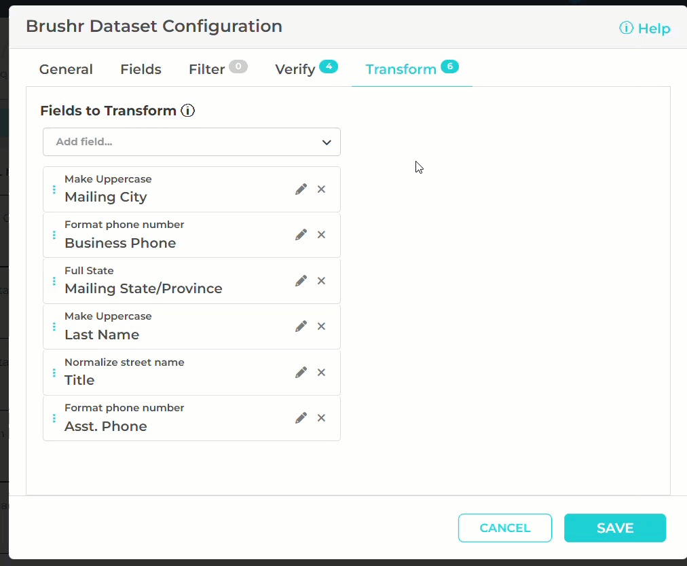Delete the Asst. Phone transform
The width and height of the screenshot is (687, 566).
pos(322,418)
